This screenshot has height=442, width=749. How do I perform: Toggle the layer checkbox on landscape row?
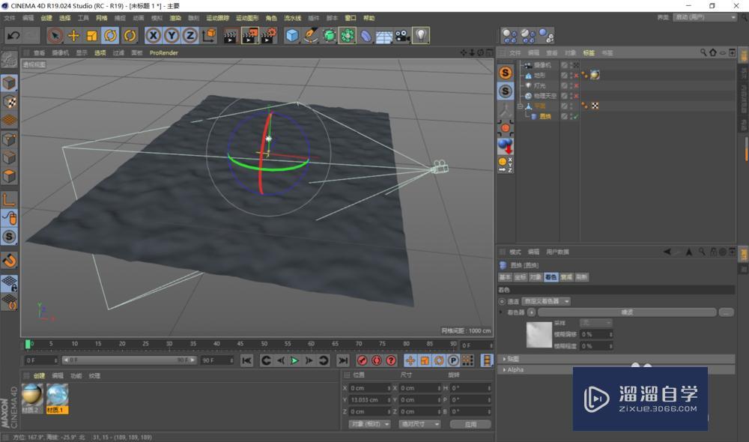(564, 75)
